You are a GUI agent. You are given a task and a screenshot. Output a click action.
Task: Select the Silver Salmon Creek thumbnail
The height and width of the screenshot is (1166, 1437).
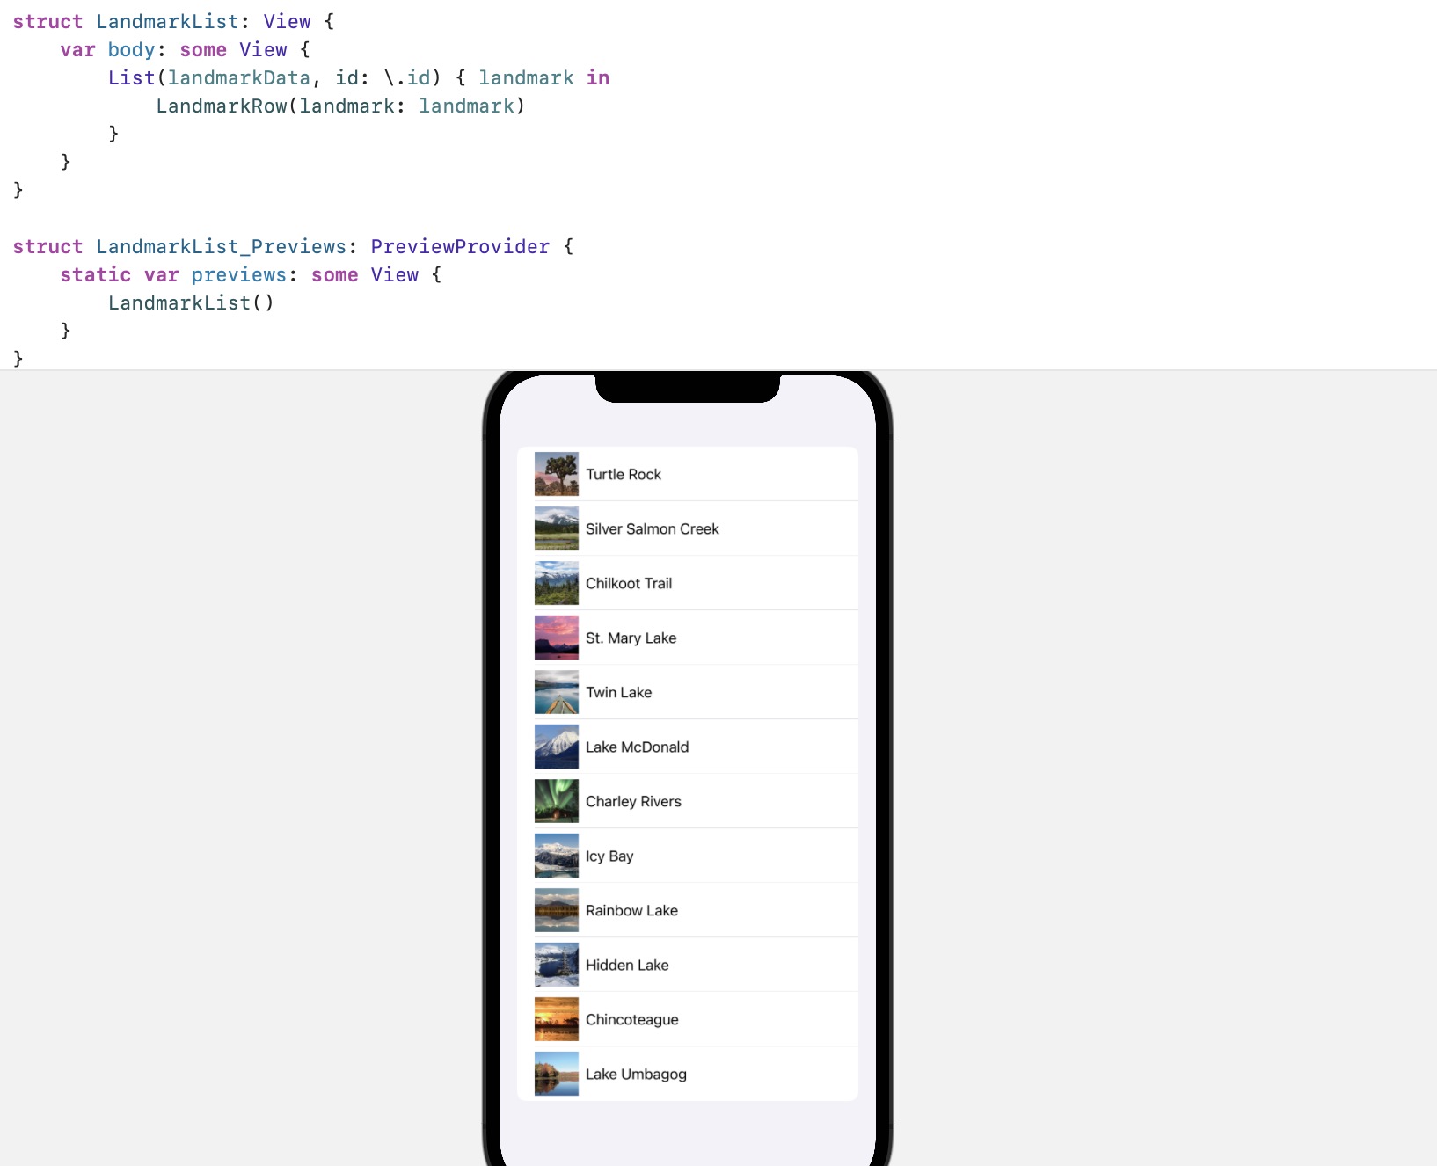click(557, 528)
